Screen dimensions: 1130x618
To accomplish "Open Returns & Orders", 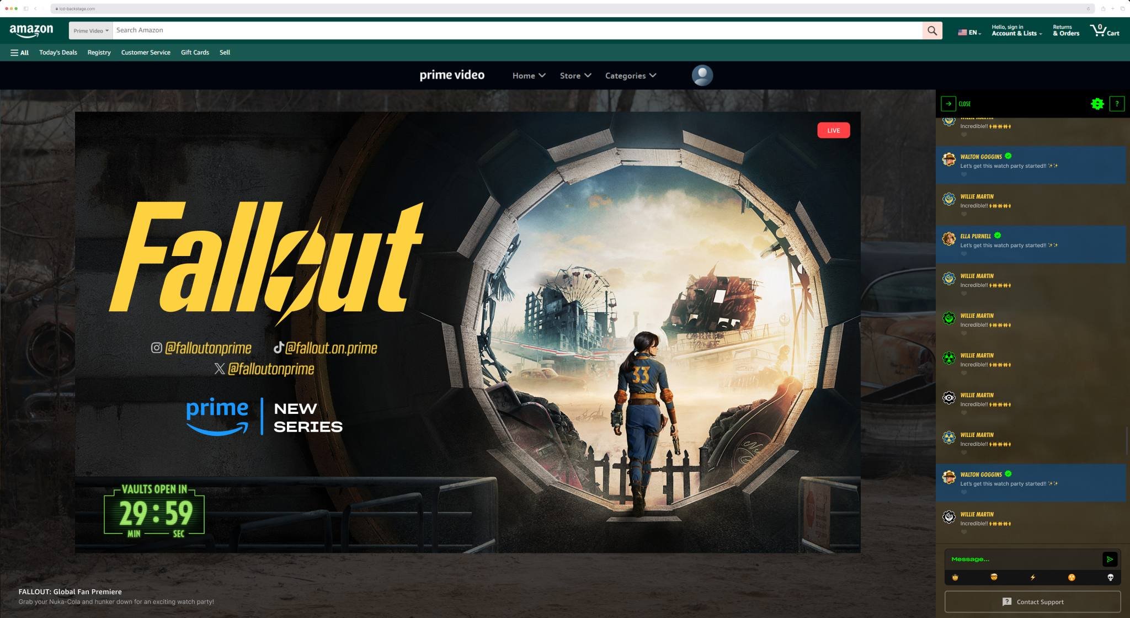I will click(x=1065, y=30).
